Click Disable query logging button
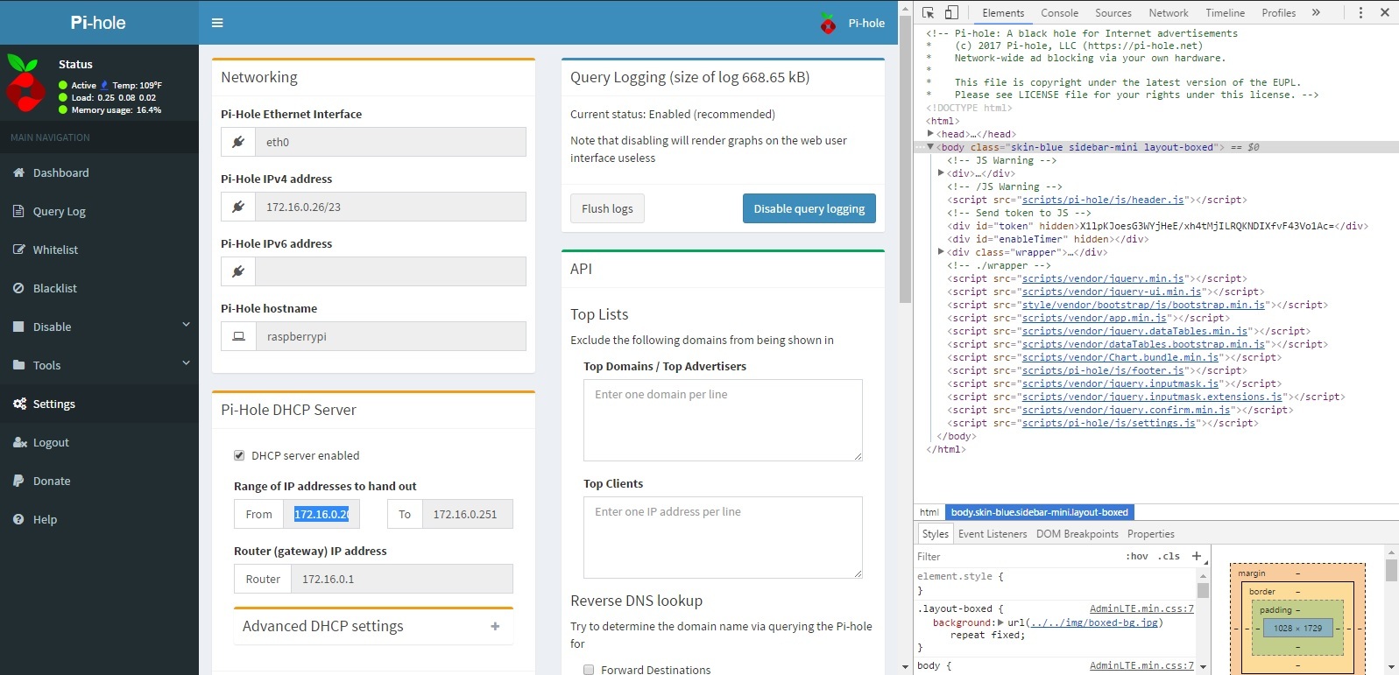1399x675 pixels. coord(809,208)
